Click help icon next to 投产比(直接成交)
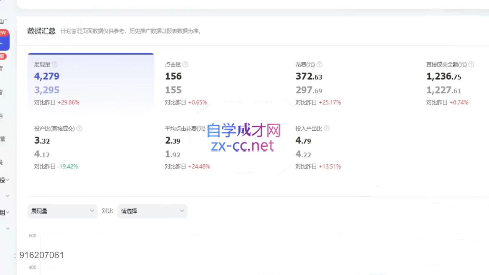 click(79, 129)
